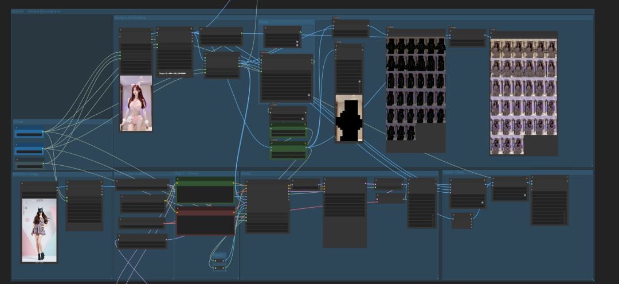Toggle first switch in top Group node
The height and width of the screenshot is (284, 619).
(x=297, y=41)
